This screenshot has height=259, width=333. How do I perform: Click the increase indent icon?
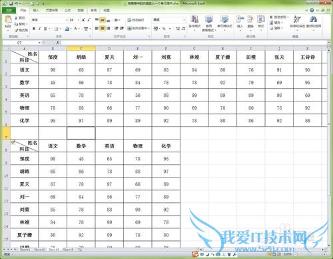[x=122, y=28]
